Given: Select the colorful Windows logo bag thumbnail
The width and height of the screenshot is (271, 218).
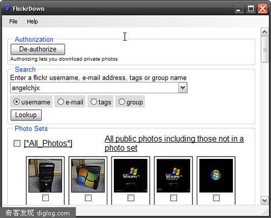Looking at the screenshot, I should click(x=88, y=176).
